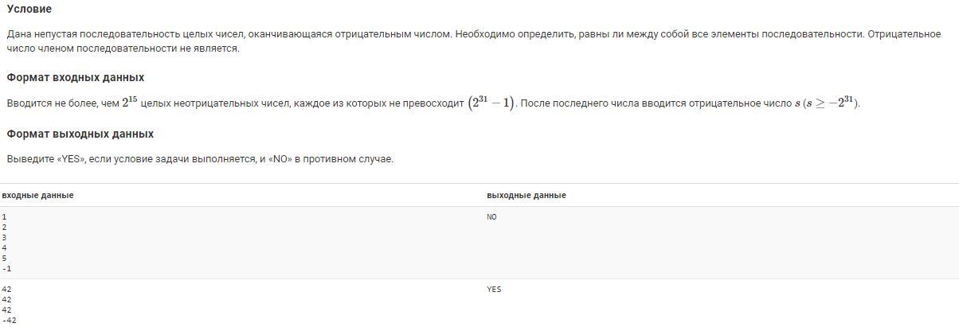Viewport: 959px width, 327px height.
Task: Click the 2 to the power 15 formula
Action: [x=130, y=102]
